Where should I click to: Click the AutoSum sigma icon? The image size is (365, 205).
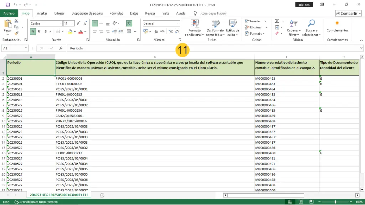click(277, 21)
